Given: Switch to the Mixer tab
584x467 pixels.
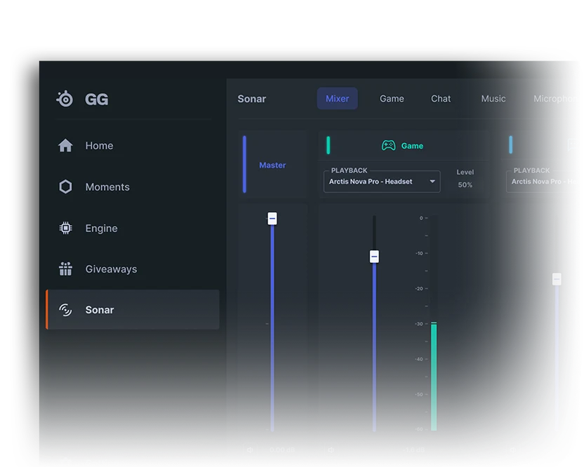Looking at the screenshot, I should 337,98.
